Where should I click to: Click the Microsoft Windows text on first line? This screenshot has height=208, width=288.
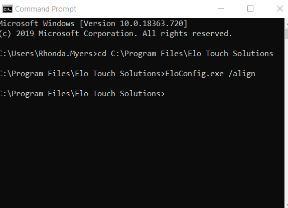37,24
